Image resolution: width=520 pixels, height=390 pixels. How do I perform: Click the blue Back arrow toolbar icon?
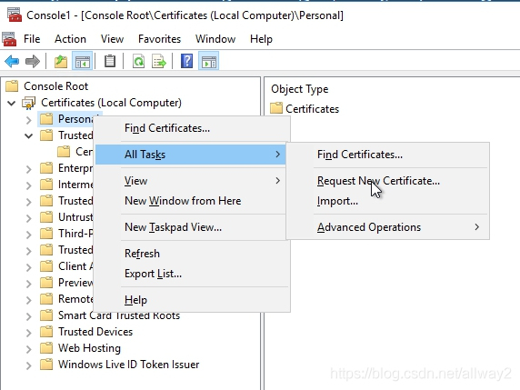click(x=12, y=61)
